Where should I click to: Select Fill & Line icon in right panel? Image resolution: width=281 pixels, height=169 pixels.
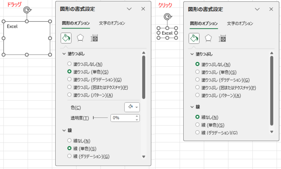(x=194, y=38)
